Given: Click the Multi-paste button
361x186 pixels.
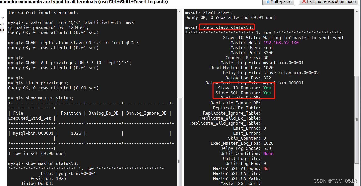Looking at the screenshot, I should pyautogui.click(x=278, y=2).
